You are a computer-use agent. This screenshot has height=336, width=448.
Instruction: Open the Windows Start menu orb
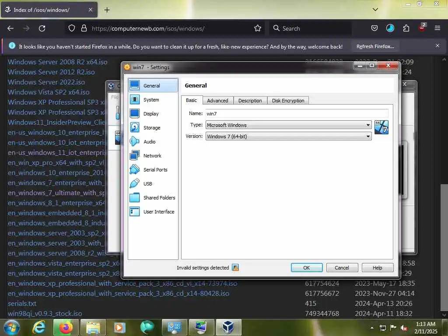tap(11, 327)
